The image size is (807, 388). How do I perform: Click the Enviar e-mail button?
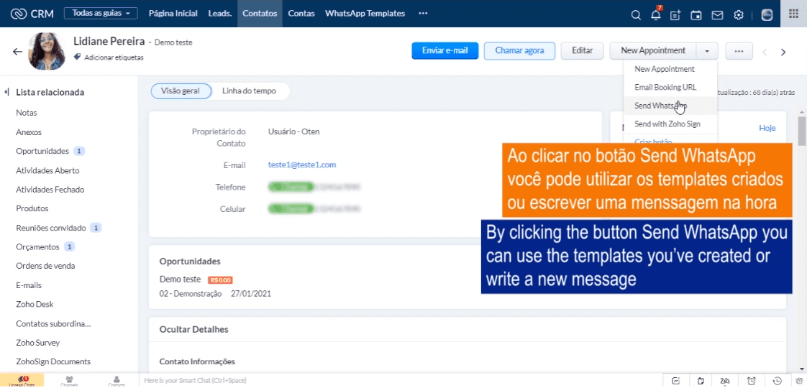coord(444,51)
